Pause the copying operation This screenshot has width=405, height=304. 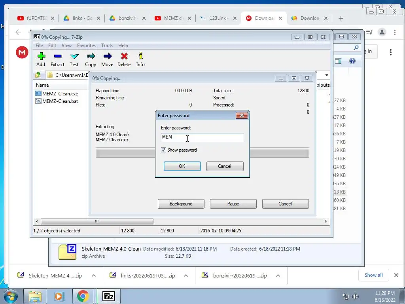pyautogui.click(x=233, y=204)
